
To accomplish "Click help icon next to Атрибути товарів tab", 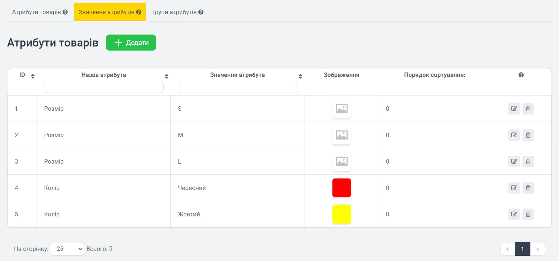I will click(x=65, y=12).
